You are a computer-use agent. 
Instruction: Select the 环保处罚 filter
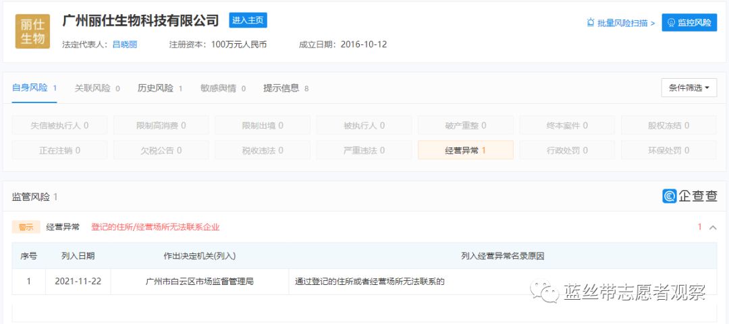click(x=668, y=150)
